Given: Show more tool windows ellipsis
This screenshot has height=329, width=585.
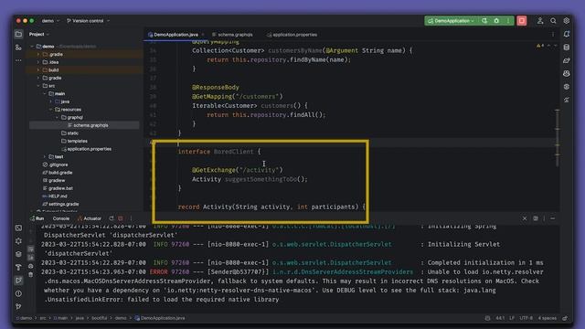Looking at the screenshot, I should point(18,60).
